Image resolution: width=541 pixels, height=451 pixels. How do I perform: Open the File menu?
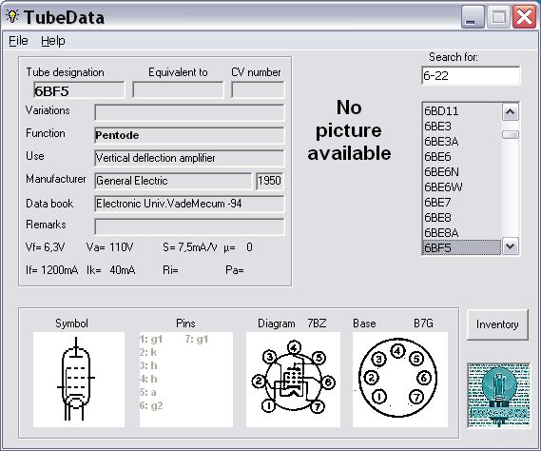tap(18, 41)
